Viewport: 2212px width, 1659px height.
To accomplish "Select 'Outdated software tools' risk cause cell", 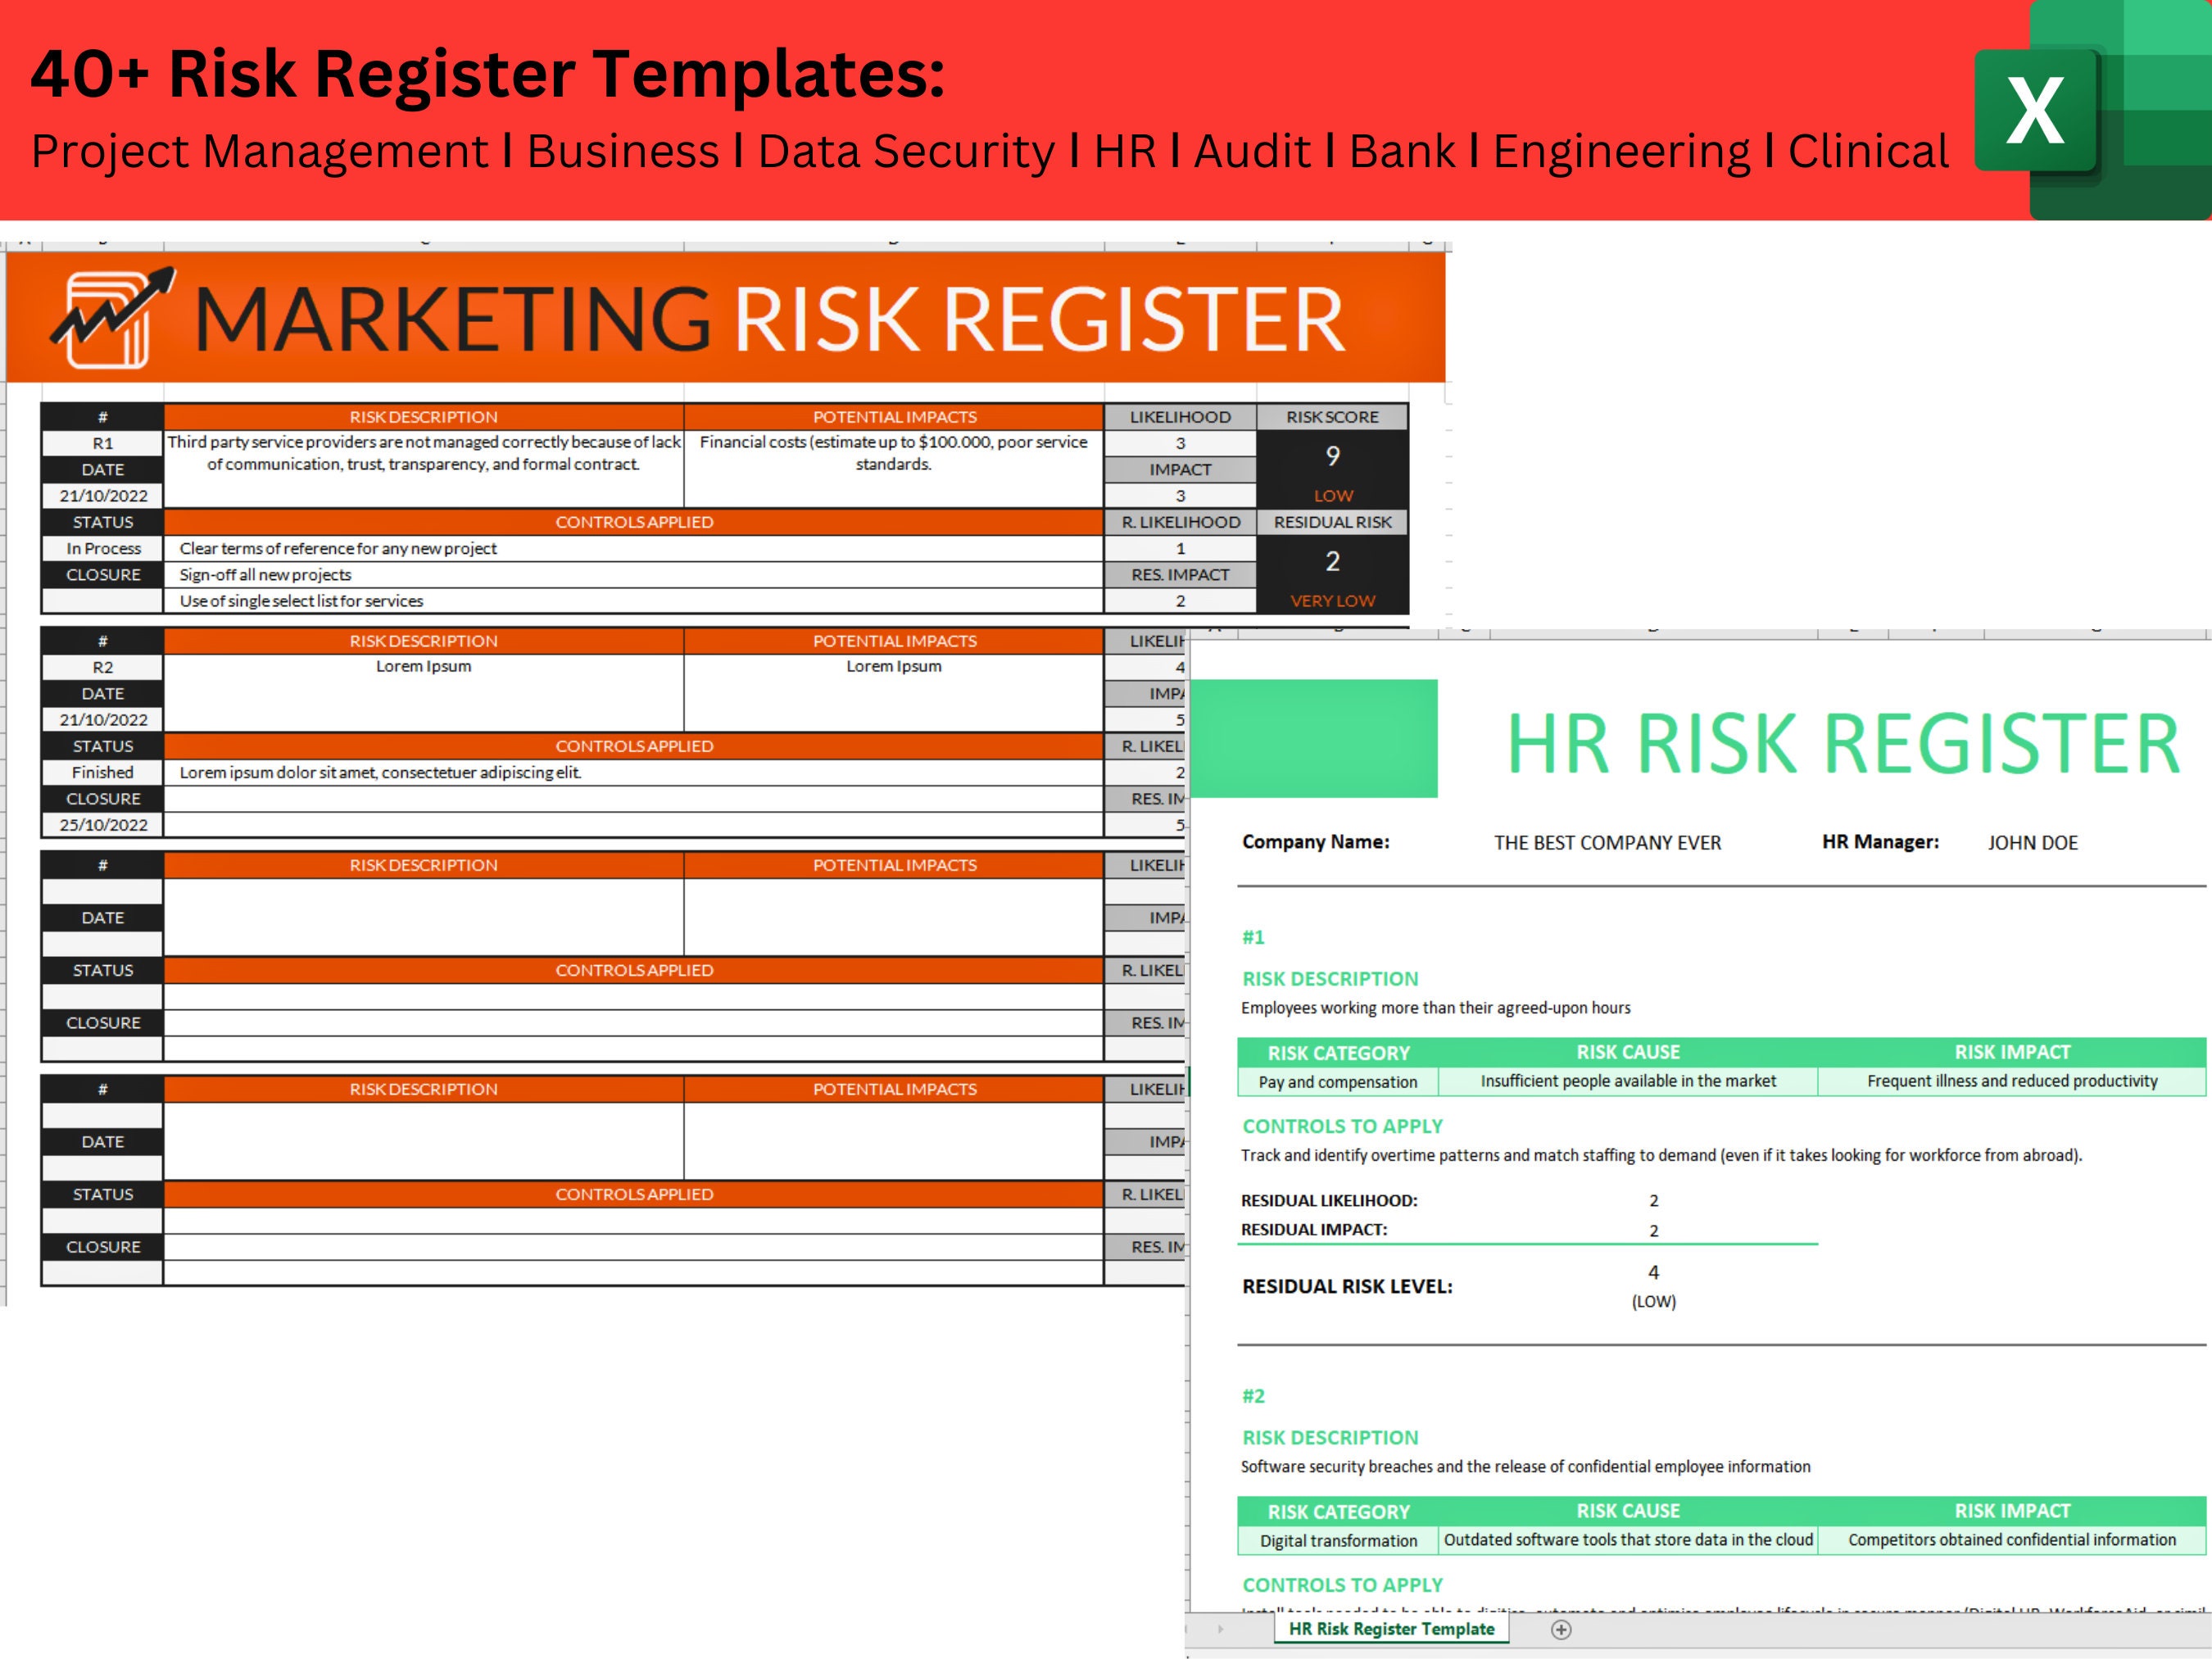I will point(1628,1541).
